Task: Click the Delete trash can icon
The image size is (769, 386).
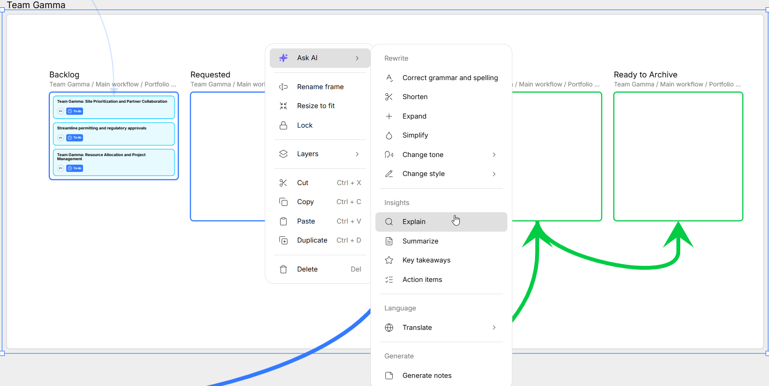Action: [x=283, y=269]
